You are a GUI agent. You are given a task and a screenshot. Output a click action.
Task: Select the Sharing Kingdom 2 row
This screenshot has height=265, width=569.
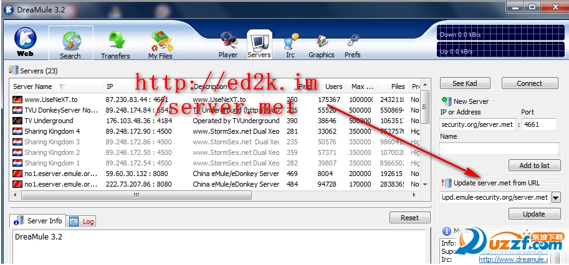[216, 152]
